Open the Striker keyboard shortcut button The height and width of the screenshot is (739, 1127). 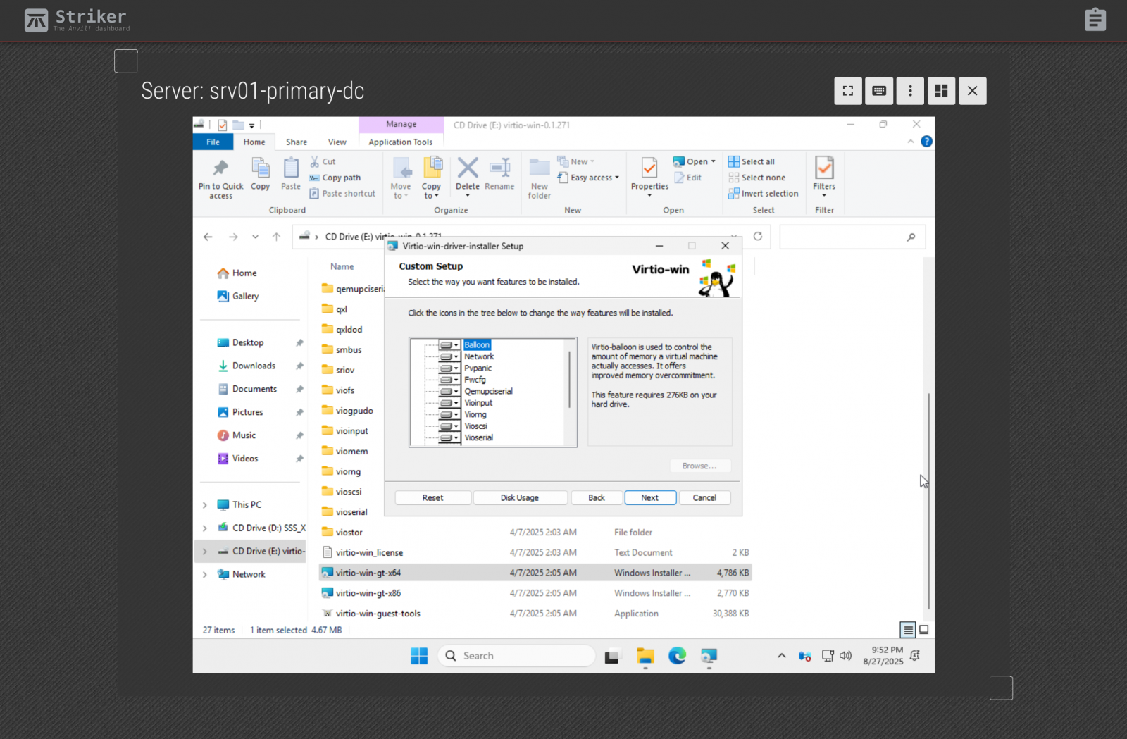879,91
